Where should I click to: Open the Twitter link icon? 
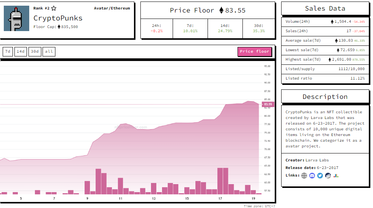tap(320, 175)
